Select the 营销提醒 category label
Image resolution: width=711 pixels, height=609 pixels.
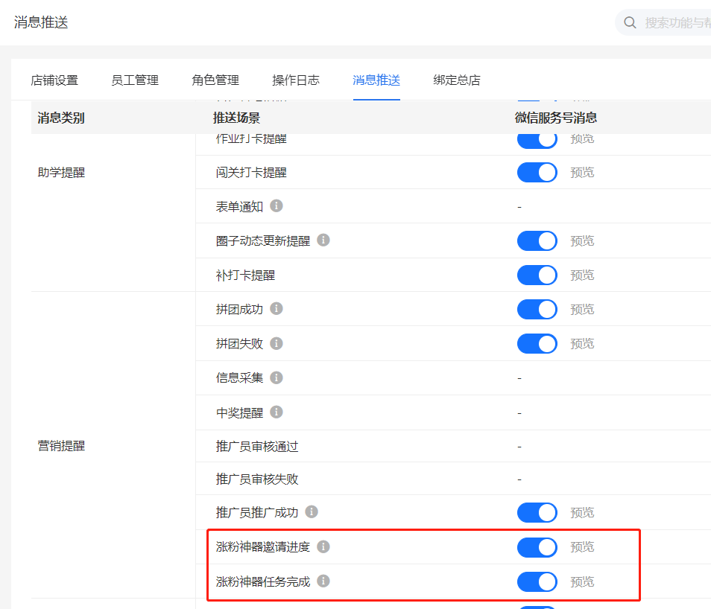click(x=61, y=445)
